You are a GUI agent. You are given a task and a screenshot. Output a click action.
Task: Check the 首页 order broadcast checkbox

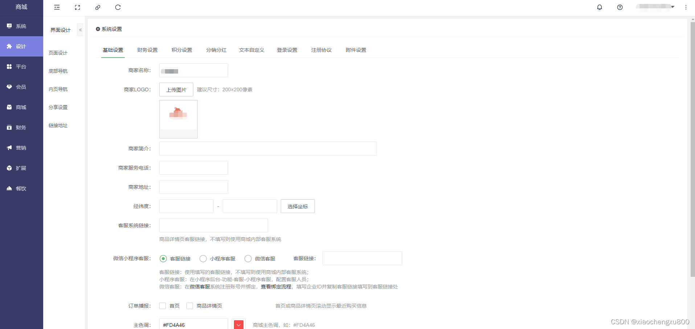pos(163,306)
